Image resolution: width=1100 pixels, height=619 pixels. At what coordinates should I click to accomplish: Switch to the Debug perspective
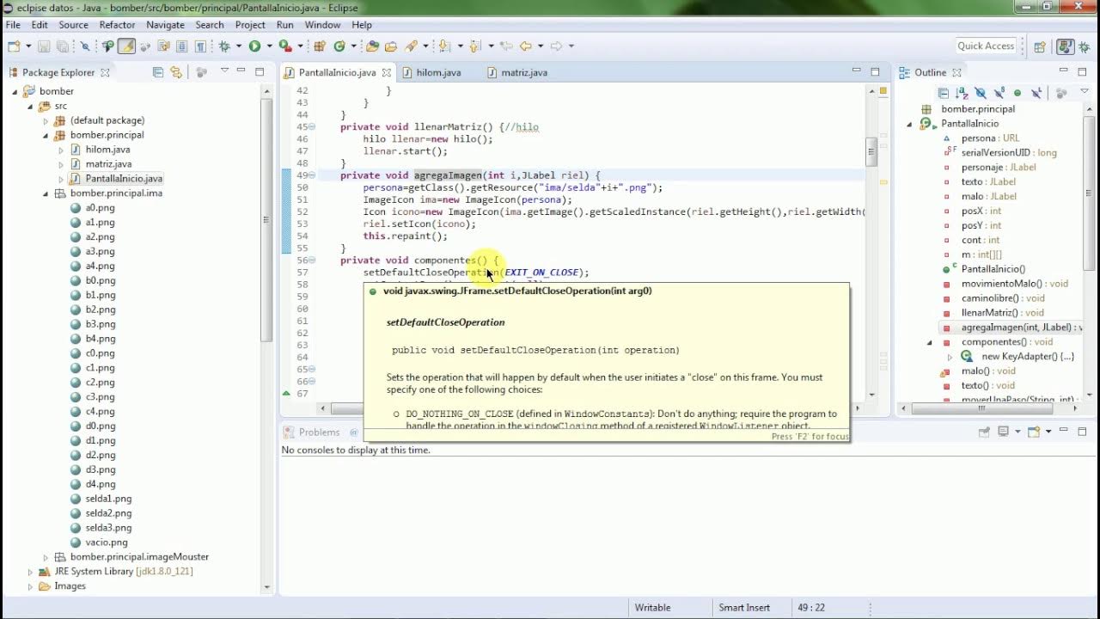[1085, 46]
